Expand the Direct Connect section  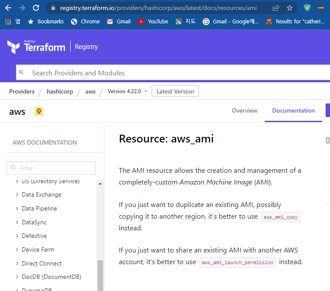coord(17,263)
